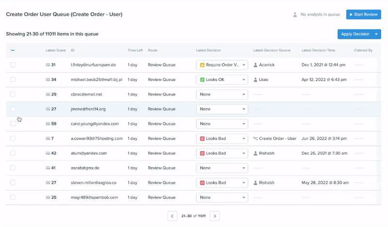Click the Latest Decision Source column header
The height and width of the screenshot is (227, 388).
click(x=272, y=50)
